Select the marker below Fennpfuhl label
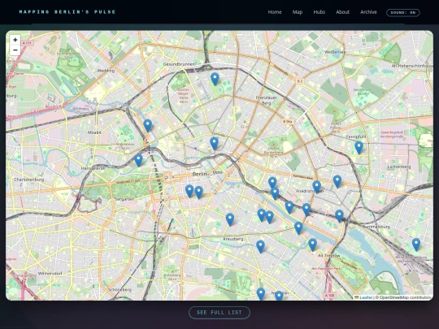The image size is (439, 329). point(359,148)
